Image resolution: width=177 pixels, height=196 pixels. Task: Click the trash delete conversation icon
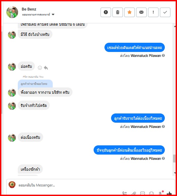coord(117,12)
